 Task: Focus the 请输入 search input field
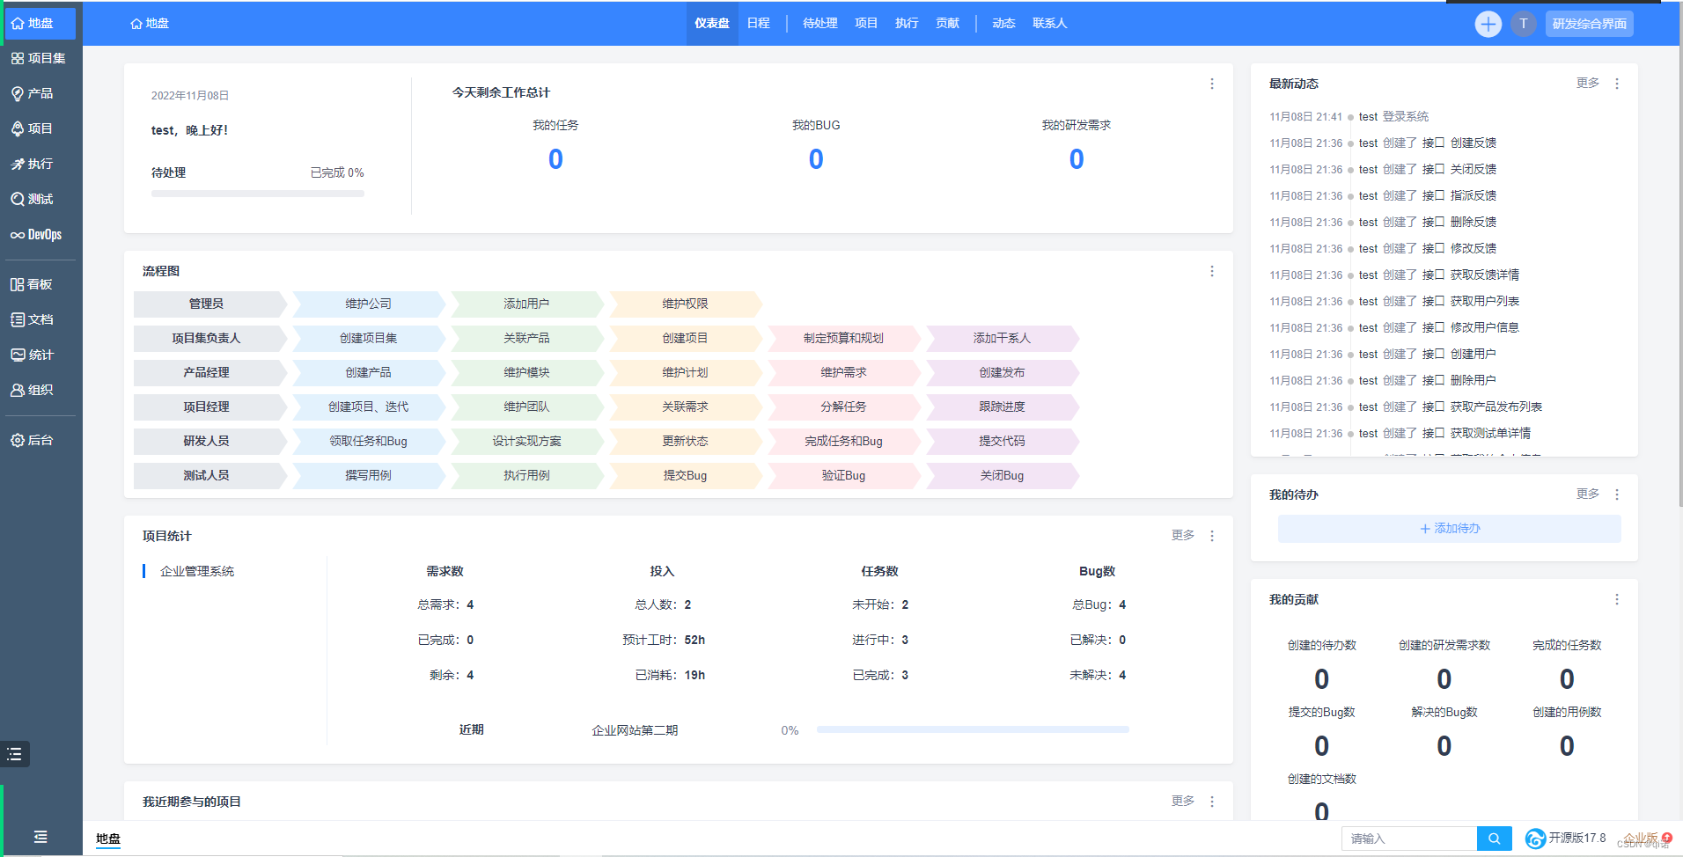(1409, 839)
